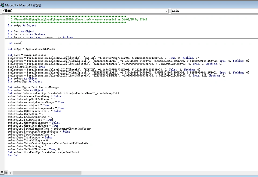
Task: Click 'swFeatData.PropagateFeatureToParts = False' line
Action: tap(39, 131)
